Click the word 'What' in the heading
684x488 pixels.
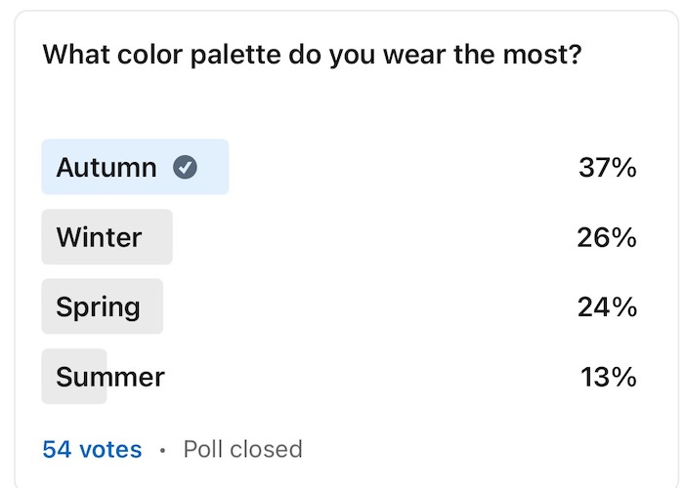pos(76,55)
